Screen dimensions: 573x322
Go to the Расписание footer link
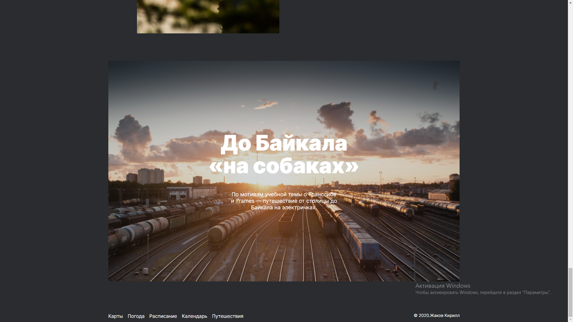[163, 316]
